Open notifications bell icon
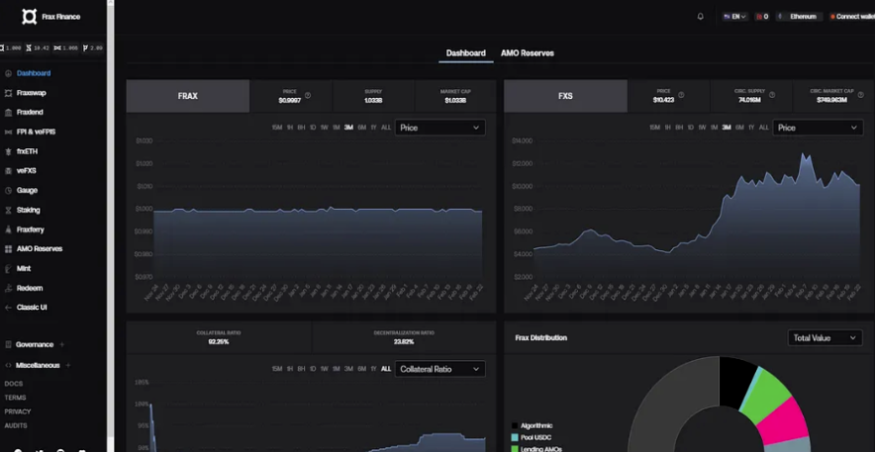Screen dimensions: 875x452 click(701, 17)
